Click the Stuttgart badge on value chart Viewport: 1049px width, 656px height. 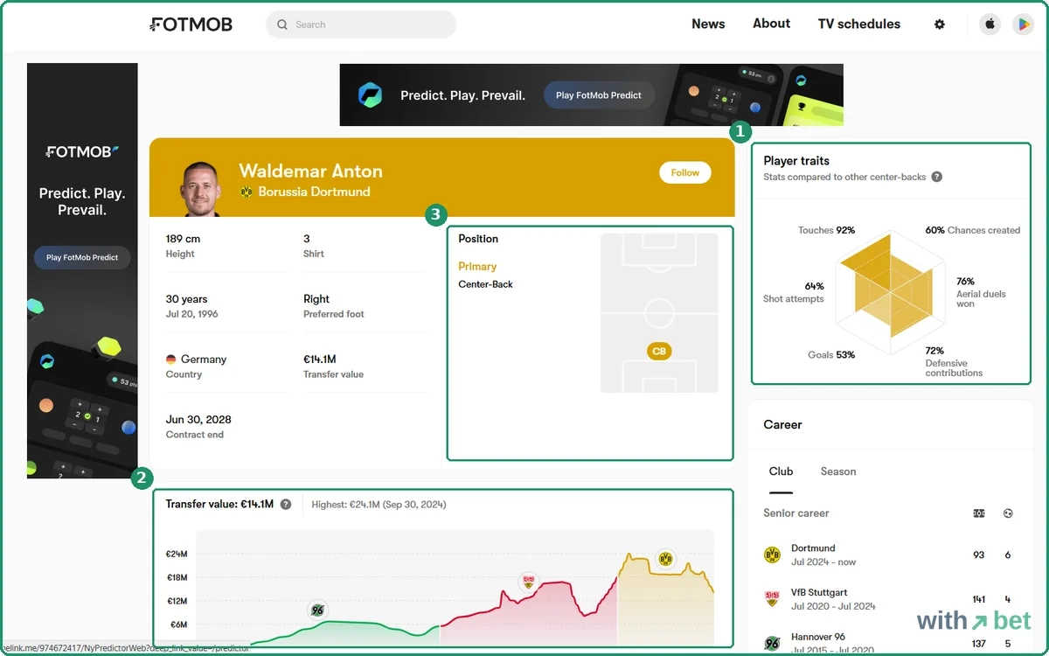528,583
